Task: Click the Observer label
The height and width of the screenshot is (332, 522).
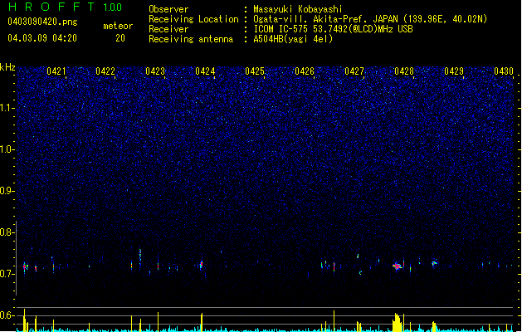Action: (168, 9)
